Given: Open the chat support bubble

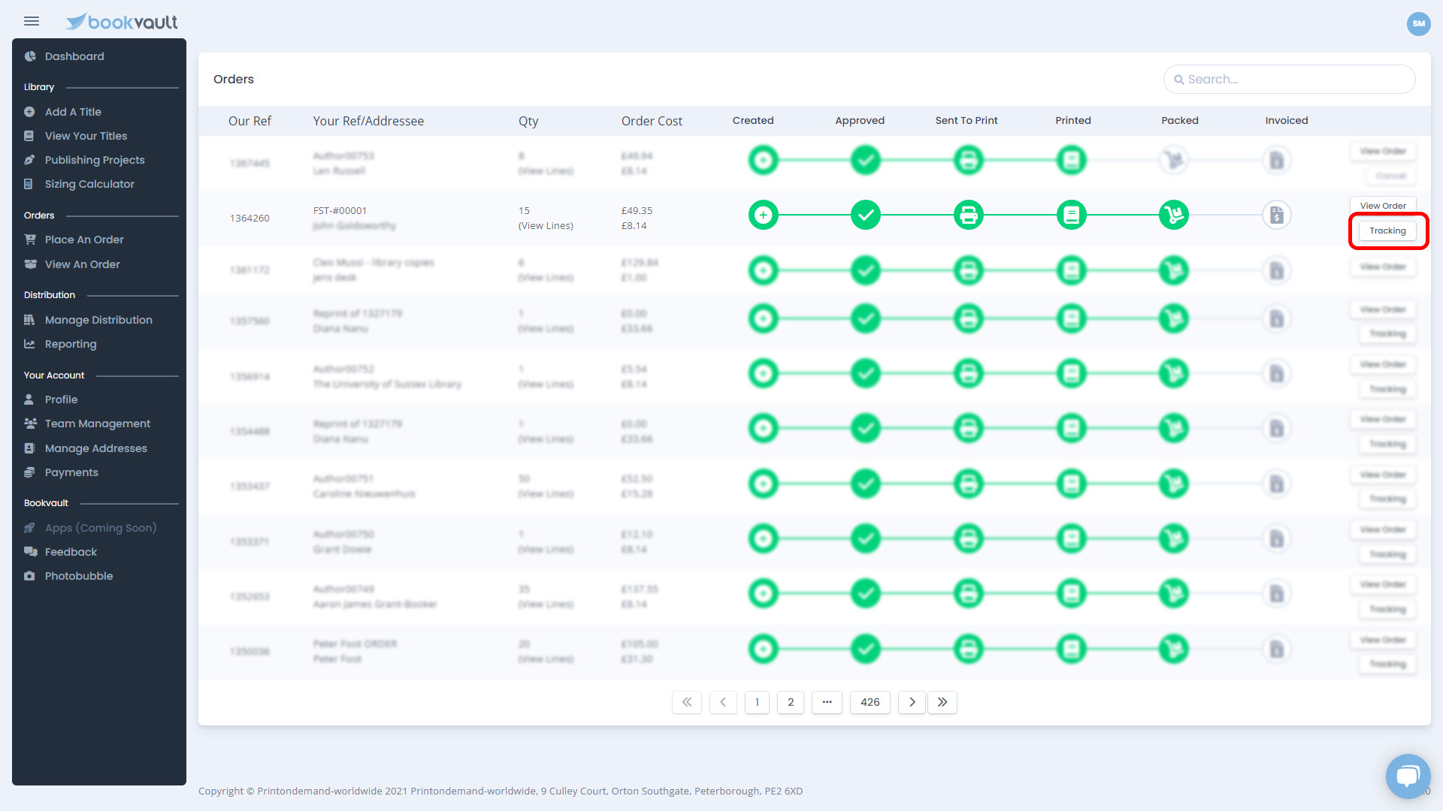Looking at the screenshot, I should tap(1408, 776).
